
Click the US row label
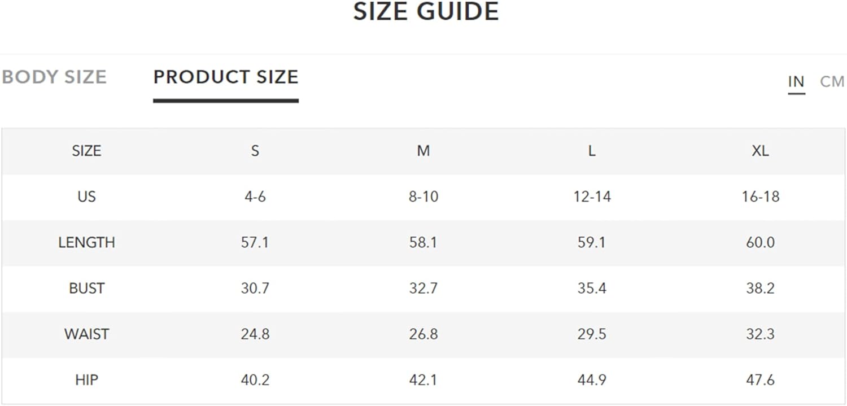coord(86,197)
